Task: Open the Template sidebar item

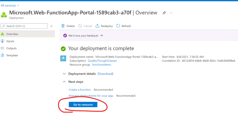Action: 12,55
